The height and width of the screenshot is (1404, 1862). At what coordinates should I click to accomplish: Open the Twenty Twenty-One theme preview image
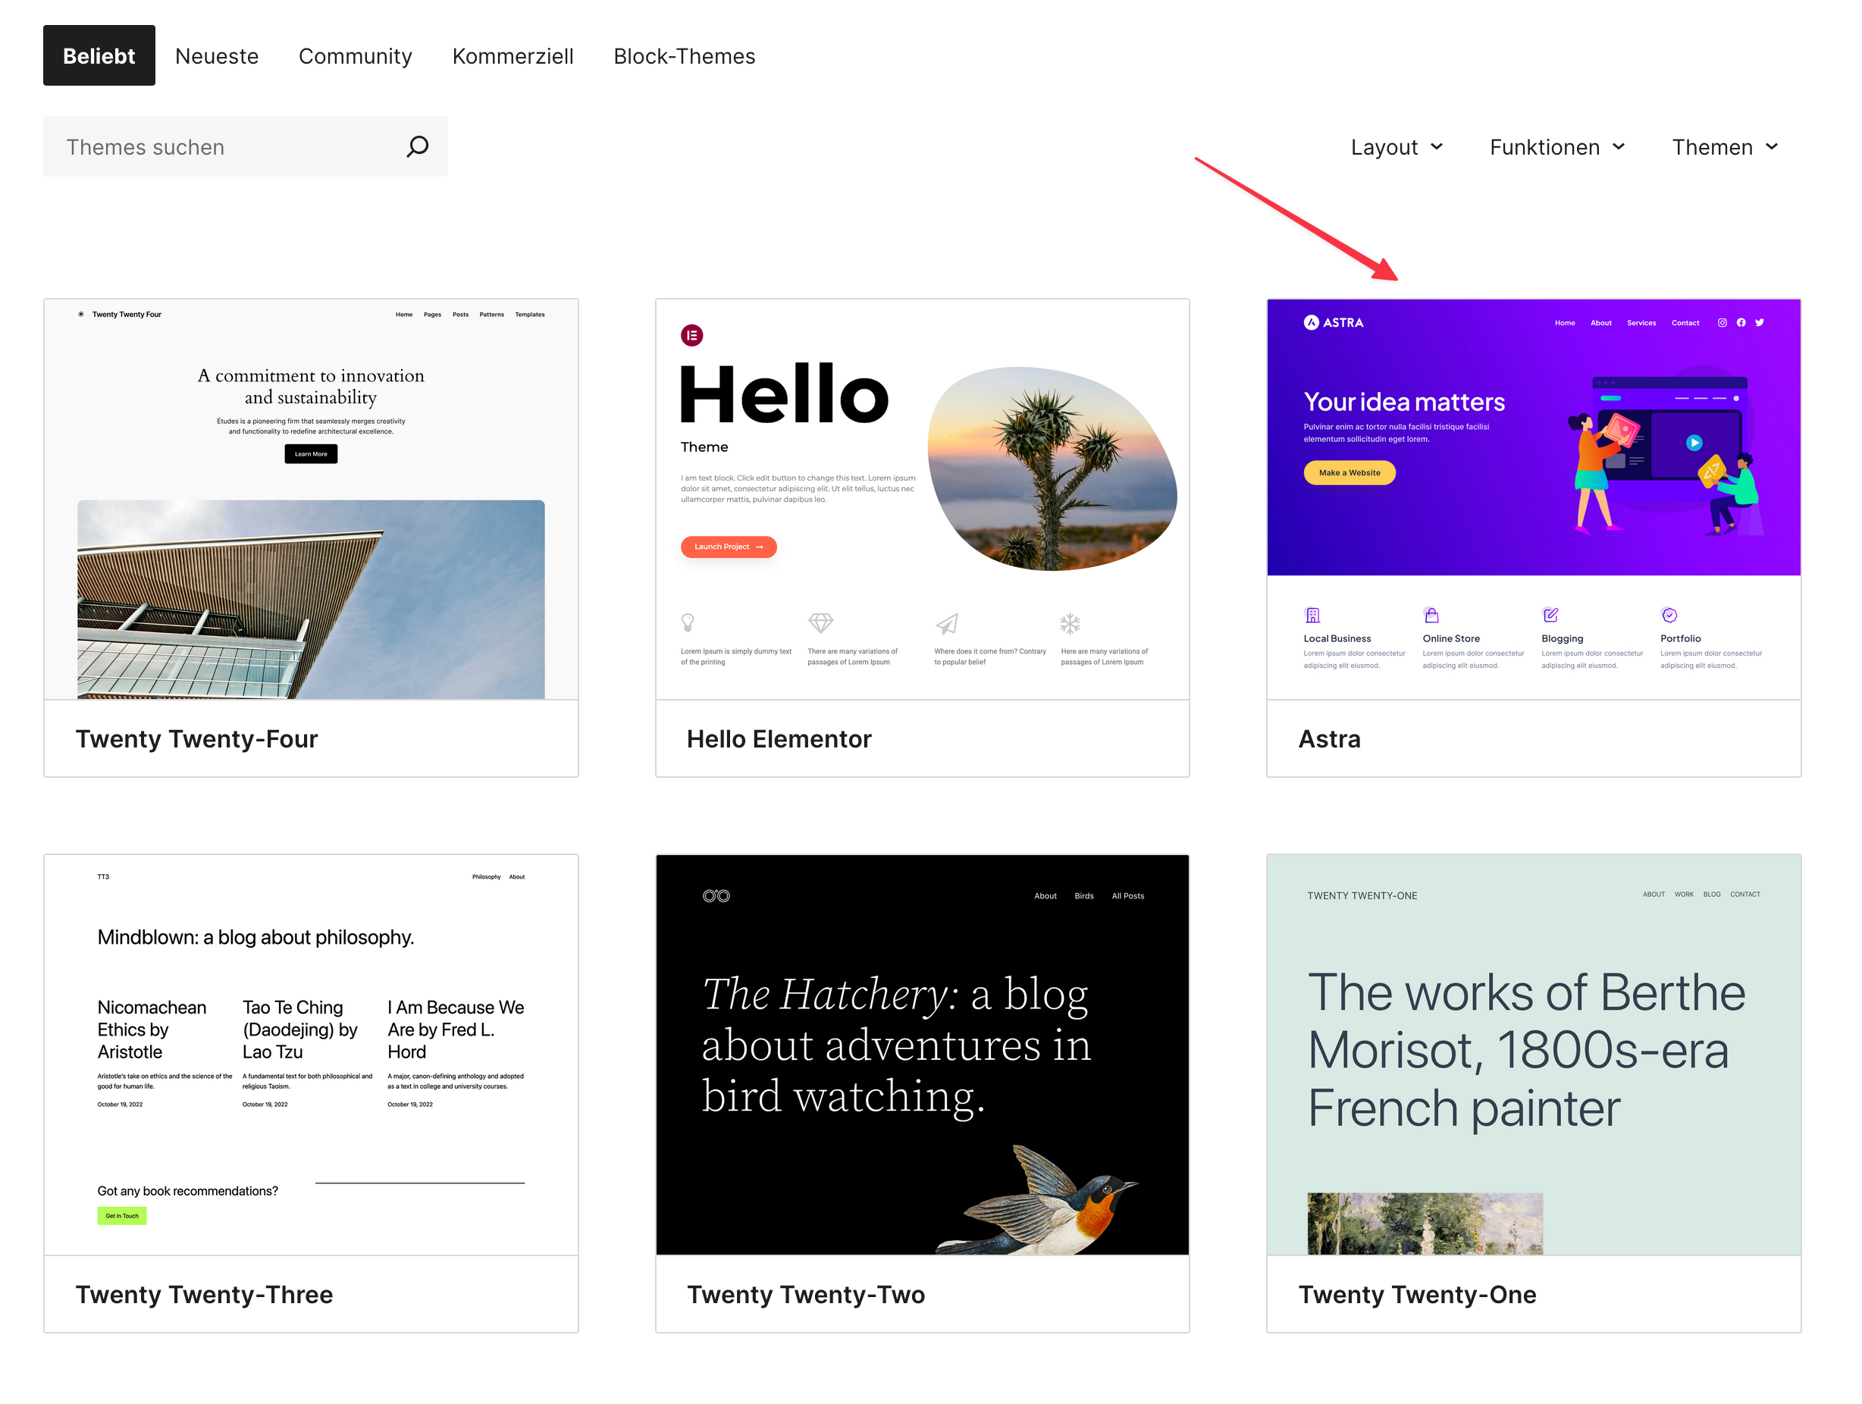tap(1533, 1055)
